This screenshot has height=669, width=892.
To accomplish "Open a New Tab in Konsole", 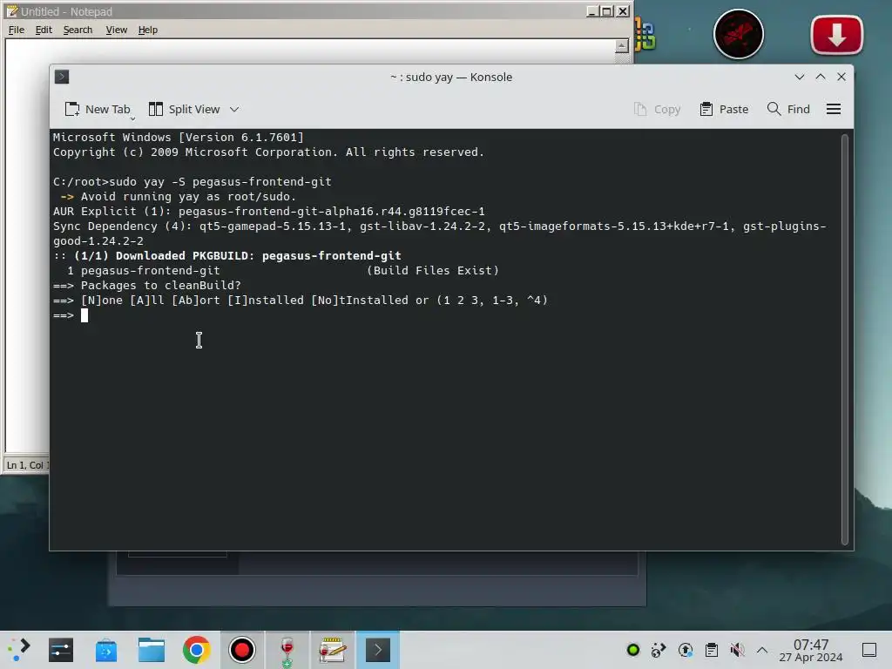I will (x=98, y=109).
